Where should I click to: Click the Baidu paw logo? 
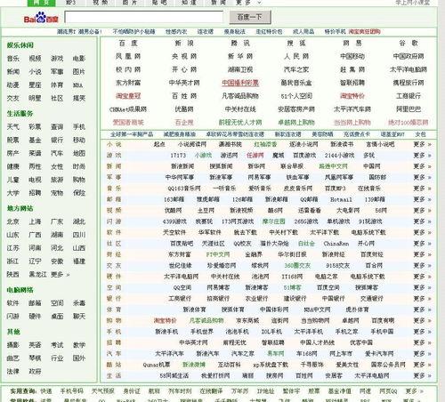(41, 18)
